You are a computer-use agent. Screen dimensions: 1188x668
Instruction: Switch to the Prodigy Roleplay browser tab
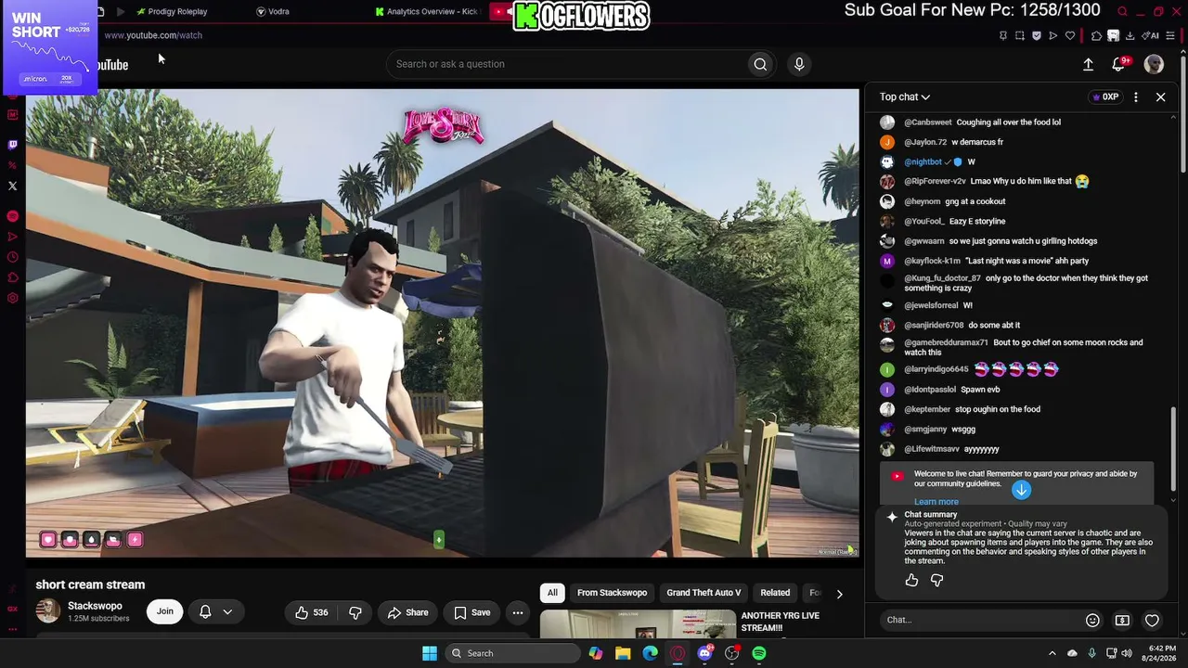tap(171, 11)
